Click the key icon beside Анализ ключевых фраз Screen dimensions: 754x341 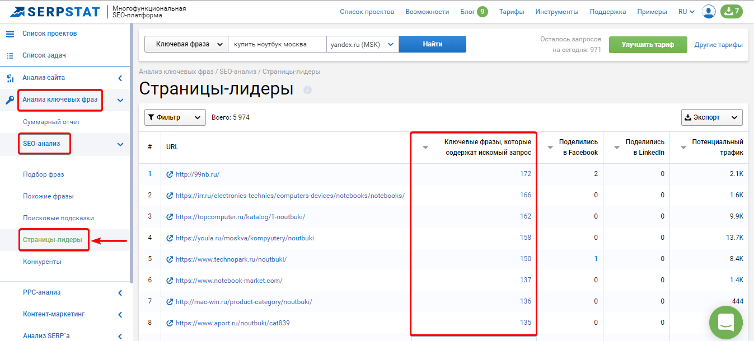point(10,100)
